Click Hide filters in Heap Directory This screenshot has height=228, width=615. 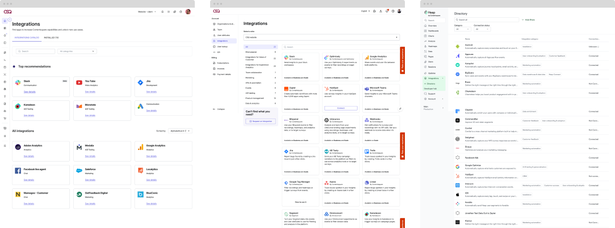(x=528, y=20)
